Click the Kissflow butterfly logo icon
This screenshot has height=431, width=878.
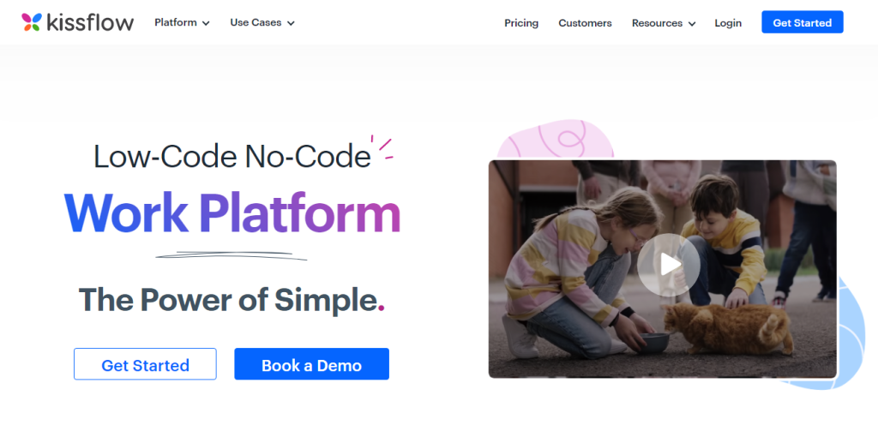(x=32, y=22)
